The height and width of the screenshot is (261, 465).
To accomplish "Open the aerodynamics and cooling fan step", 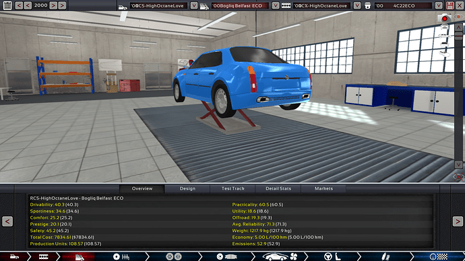I will (280, 256).
